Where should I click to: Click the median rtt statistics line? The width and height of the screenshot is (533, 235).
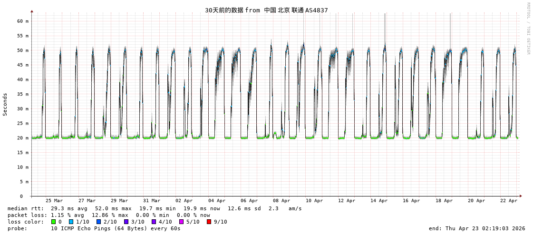[x=155, y=208]
